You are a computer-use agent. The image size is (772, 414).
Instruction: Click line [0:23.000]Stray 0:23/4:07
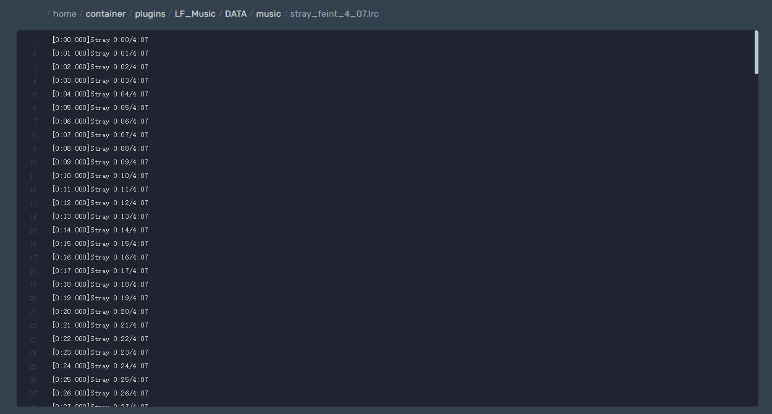pyautogui.click(x=100, y=352)
